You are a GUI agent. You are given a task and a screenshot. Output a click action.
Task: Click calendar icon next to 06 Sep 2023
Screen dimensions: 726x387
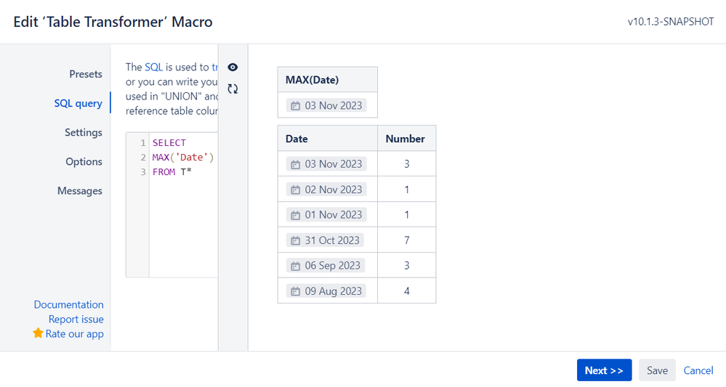pyautogui.click(x=295, y=266)
